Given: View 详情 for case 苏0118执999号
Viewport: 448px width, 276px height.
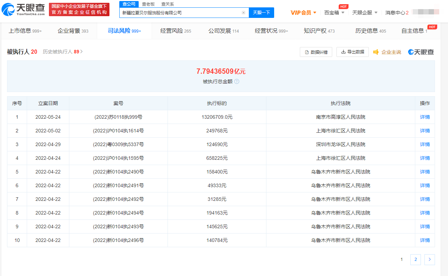Looking at the screenshot, I should pyautogui.click(x=425, y=117).
